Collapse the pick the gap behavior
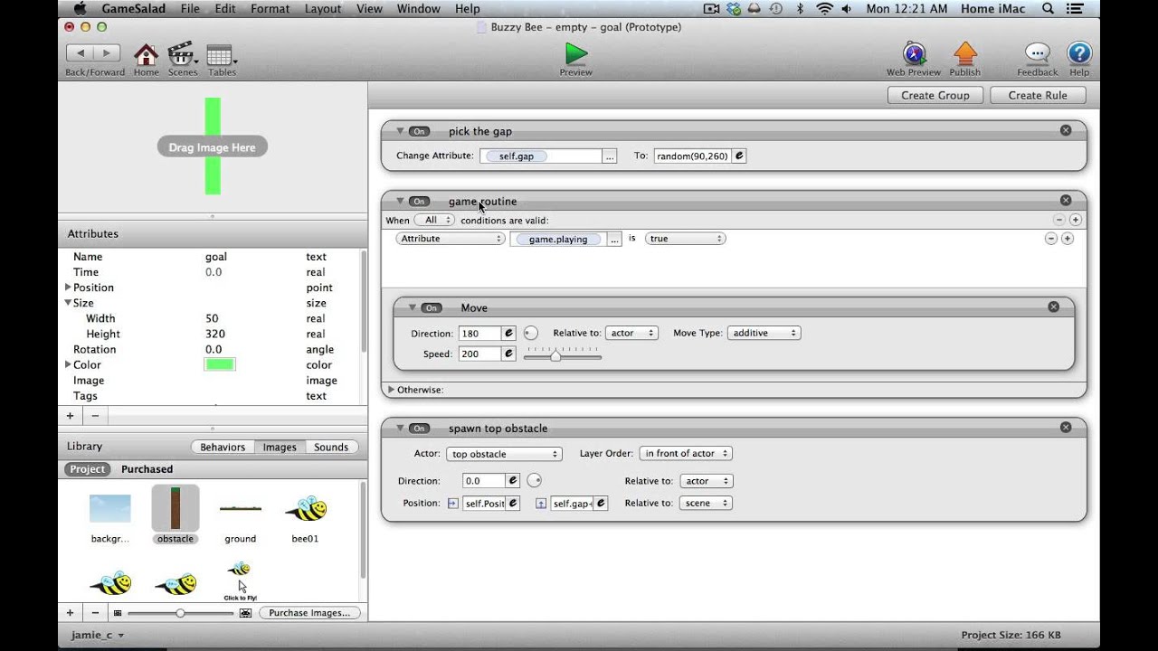1158x651 pixels. [x=399, y=131]
